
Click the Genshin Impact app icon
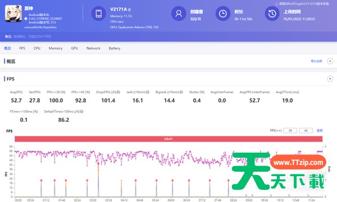click(13, 13)
